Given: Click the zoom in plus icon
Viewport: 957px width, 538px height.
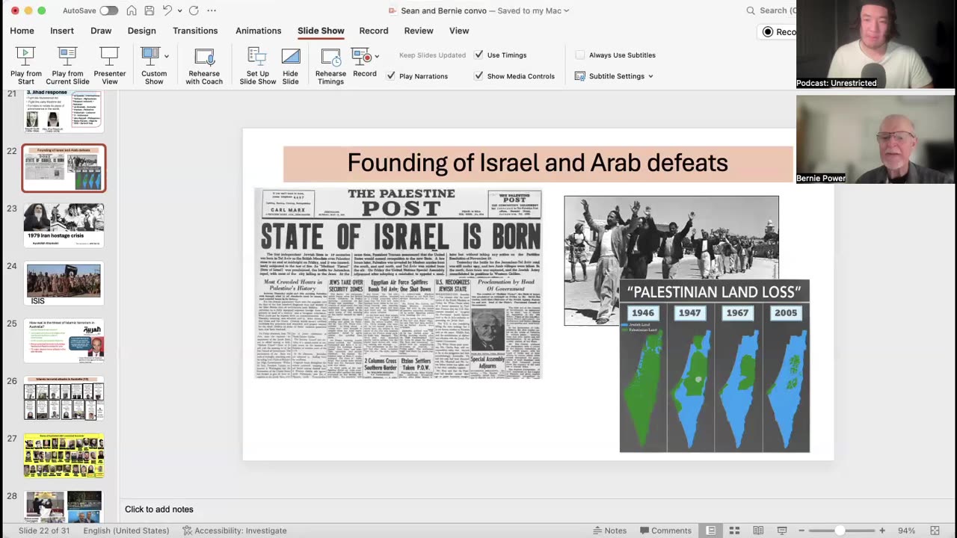Looking at the screenshot, I should (x=882, y=531).
